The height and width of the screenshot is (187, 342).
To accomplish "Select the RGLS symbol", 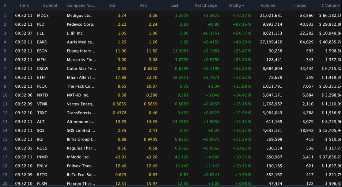I will pyautogui.click(x=42, y=148).
